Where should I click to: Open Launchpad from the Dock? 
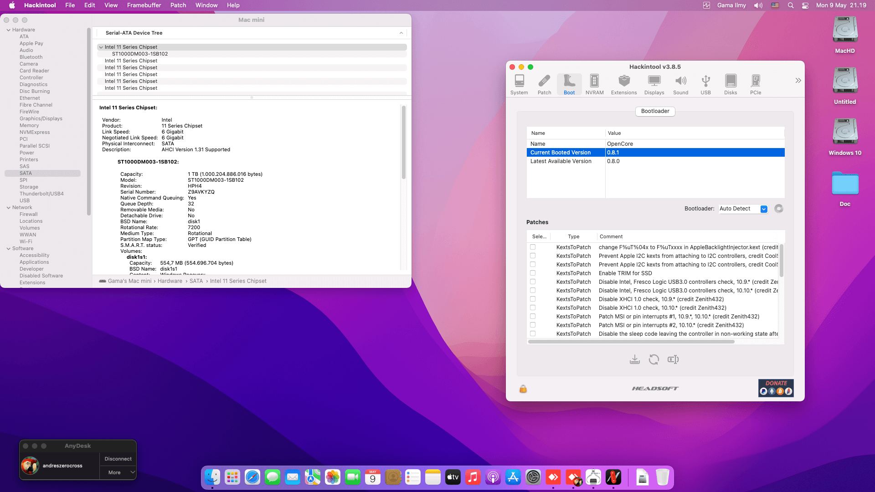click(232, 477)
